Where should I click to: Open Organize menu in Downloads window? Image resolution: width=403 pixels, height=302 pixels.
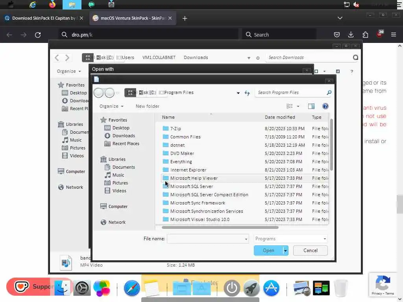[x=68, y=71]
